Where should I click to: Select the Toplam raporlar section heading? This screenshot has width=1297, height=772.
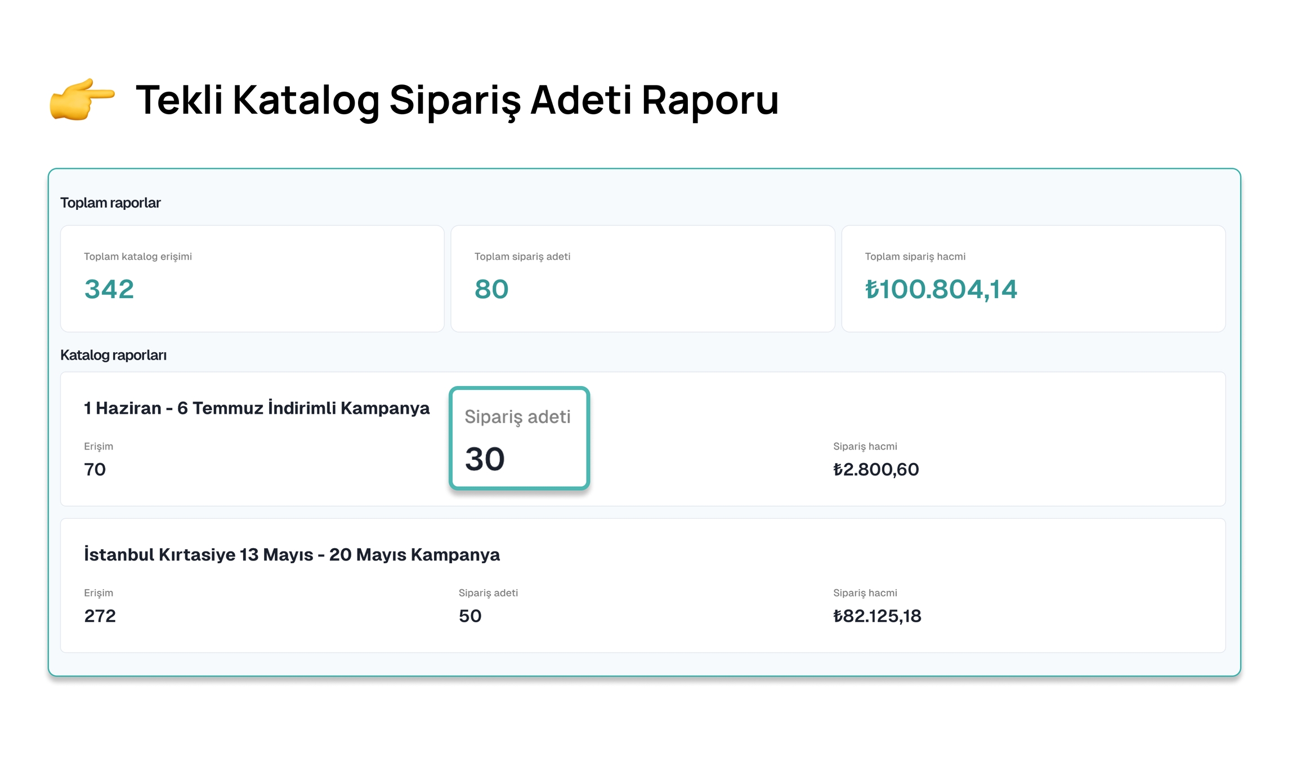[x=110, y=203]
